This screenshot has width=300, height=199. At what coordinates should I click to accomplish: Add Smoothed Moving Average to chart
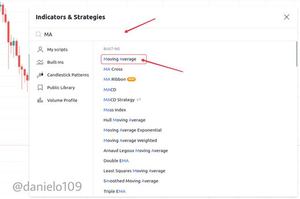(131, 181)
